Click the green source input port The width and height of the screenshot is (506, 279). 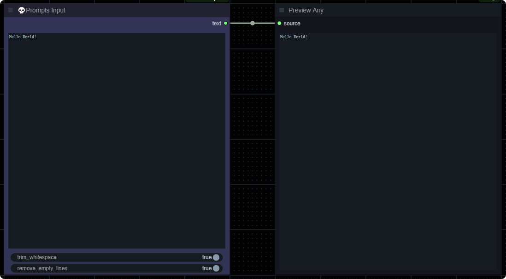[279, 23]
